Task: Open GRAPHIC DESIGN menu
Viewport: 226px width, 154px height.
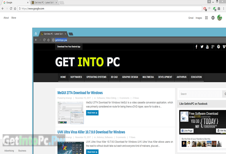Action: (x=130, y=77)
